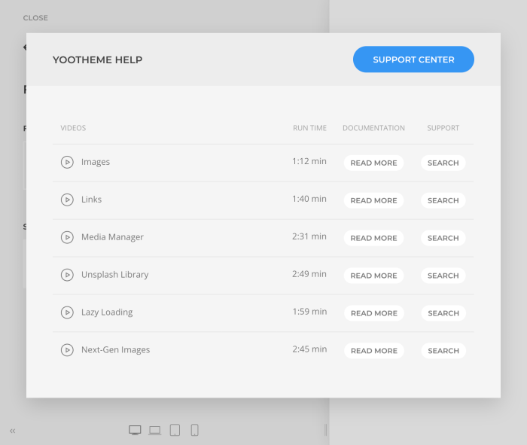
Task: Click Read More for Media Manager
Action: coord(373,238)
